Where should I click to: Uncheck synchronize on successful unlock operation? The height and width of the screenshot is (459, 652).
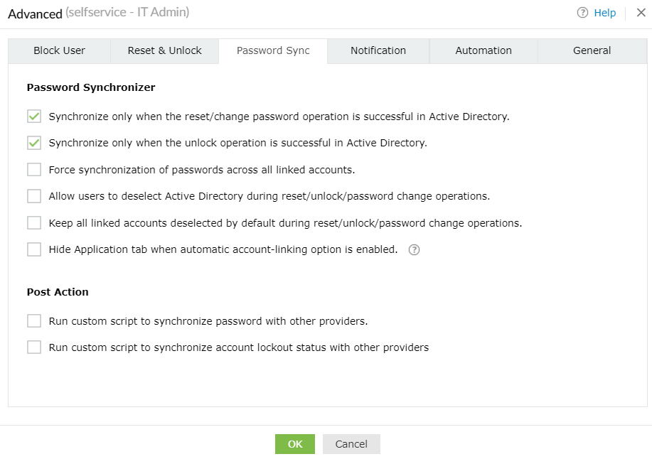(x=34, y=143)
